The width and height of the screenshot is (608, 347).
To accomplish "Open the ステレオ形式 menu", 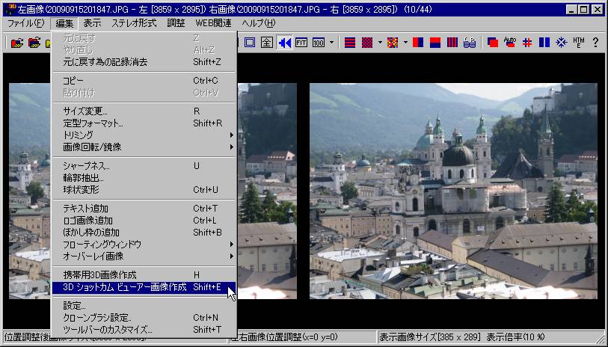I will coord(134,23).
